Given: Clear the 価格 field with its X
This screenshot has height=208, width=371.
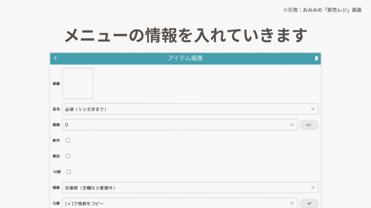Looking at the screenshot, I should 292,125.
